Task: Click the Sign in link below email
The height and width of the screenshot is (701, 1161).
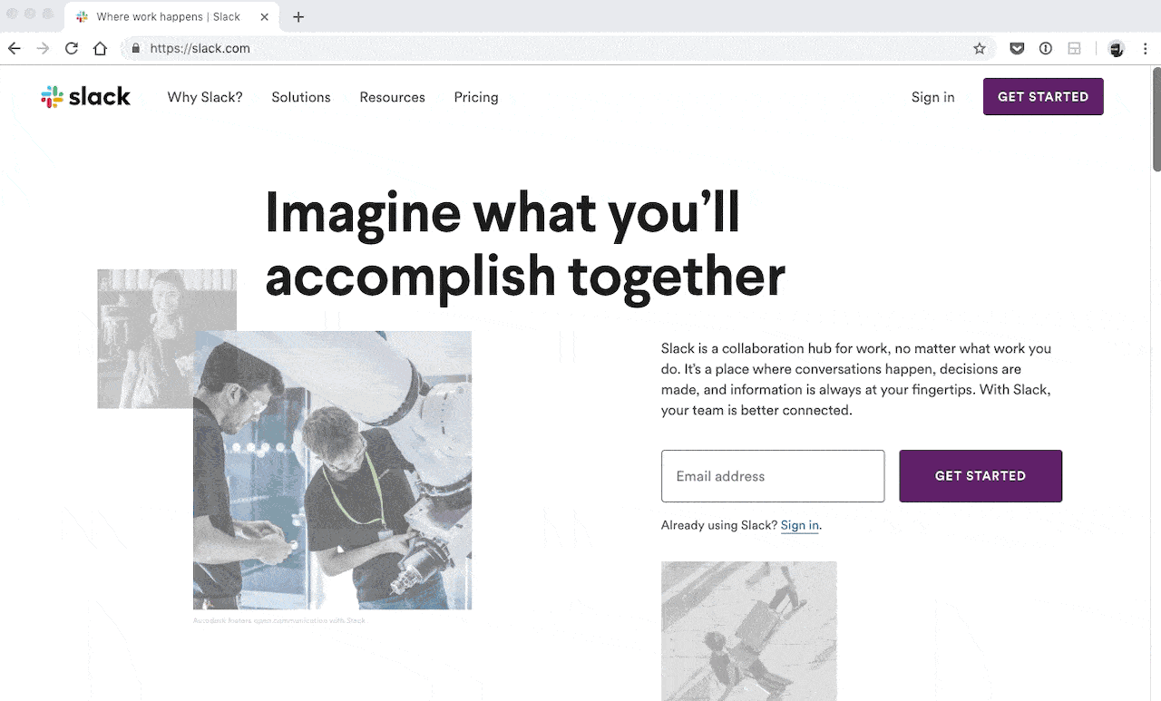Action: [x=800, y=525]
